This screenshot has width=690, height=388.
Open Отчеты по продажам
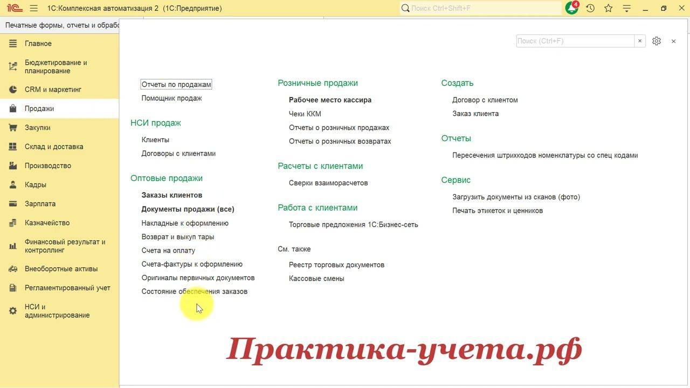[x=176, y=85]
